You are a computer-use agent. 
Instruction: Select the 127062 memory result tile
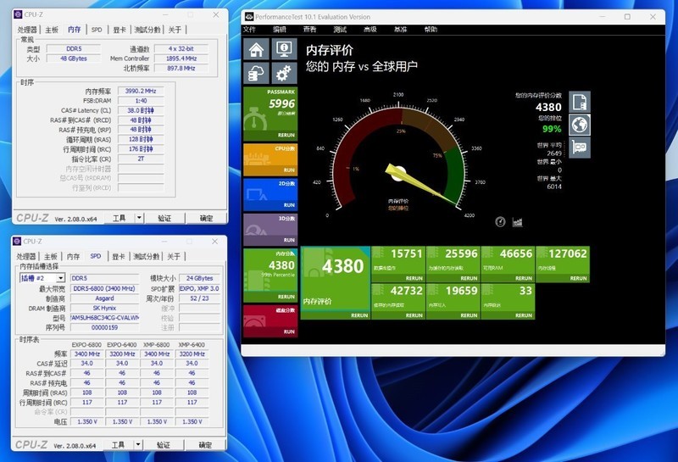tap(563, 264)
